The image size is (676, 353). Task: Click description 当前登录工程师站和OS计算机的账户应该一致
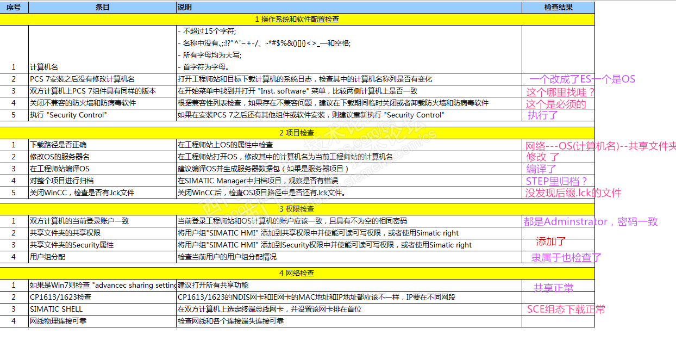(292, 221)
